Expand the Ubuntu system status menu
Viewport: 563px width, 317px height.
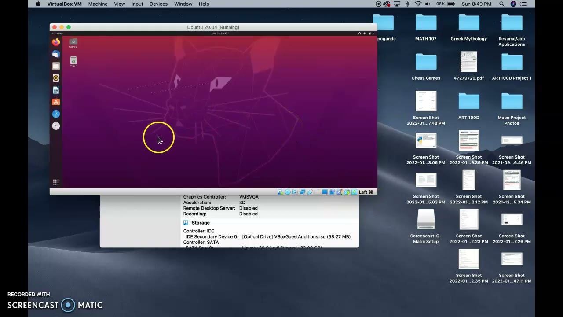367,33
